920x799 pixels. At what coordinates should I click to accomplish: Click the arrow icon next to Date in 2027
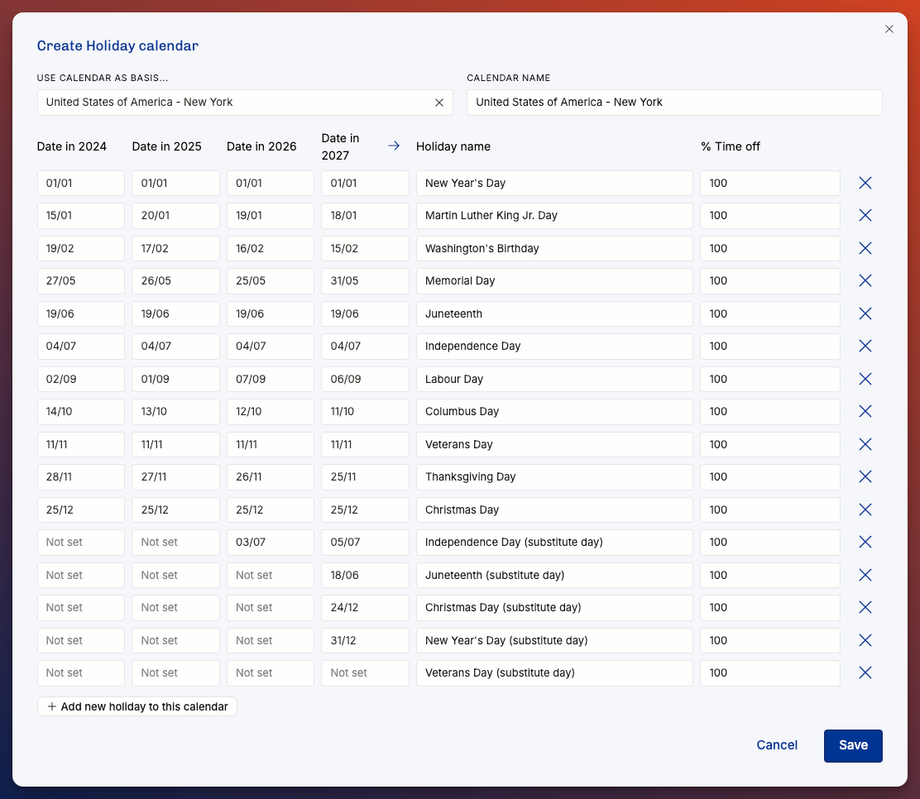[394, 146]
